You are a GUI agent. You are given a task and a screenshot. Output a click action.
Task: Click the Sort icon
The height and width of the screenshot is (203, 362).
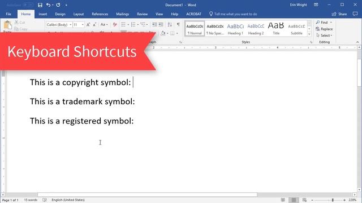click(x=170, y=25)
